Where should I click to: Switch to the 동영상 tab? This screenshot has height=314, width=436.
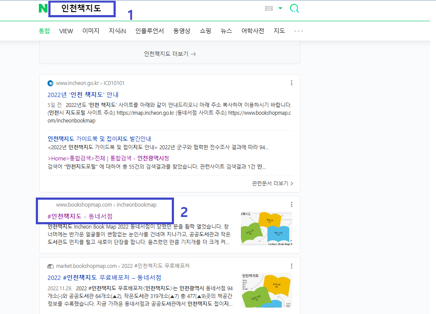pyautogui.click(x=182, y=31)
